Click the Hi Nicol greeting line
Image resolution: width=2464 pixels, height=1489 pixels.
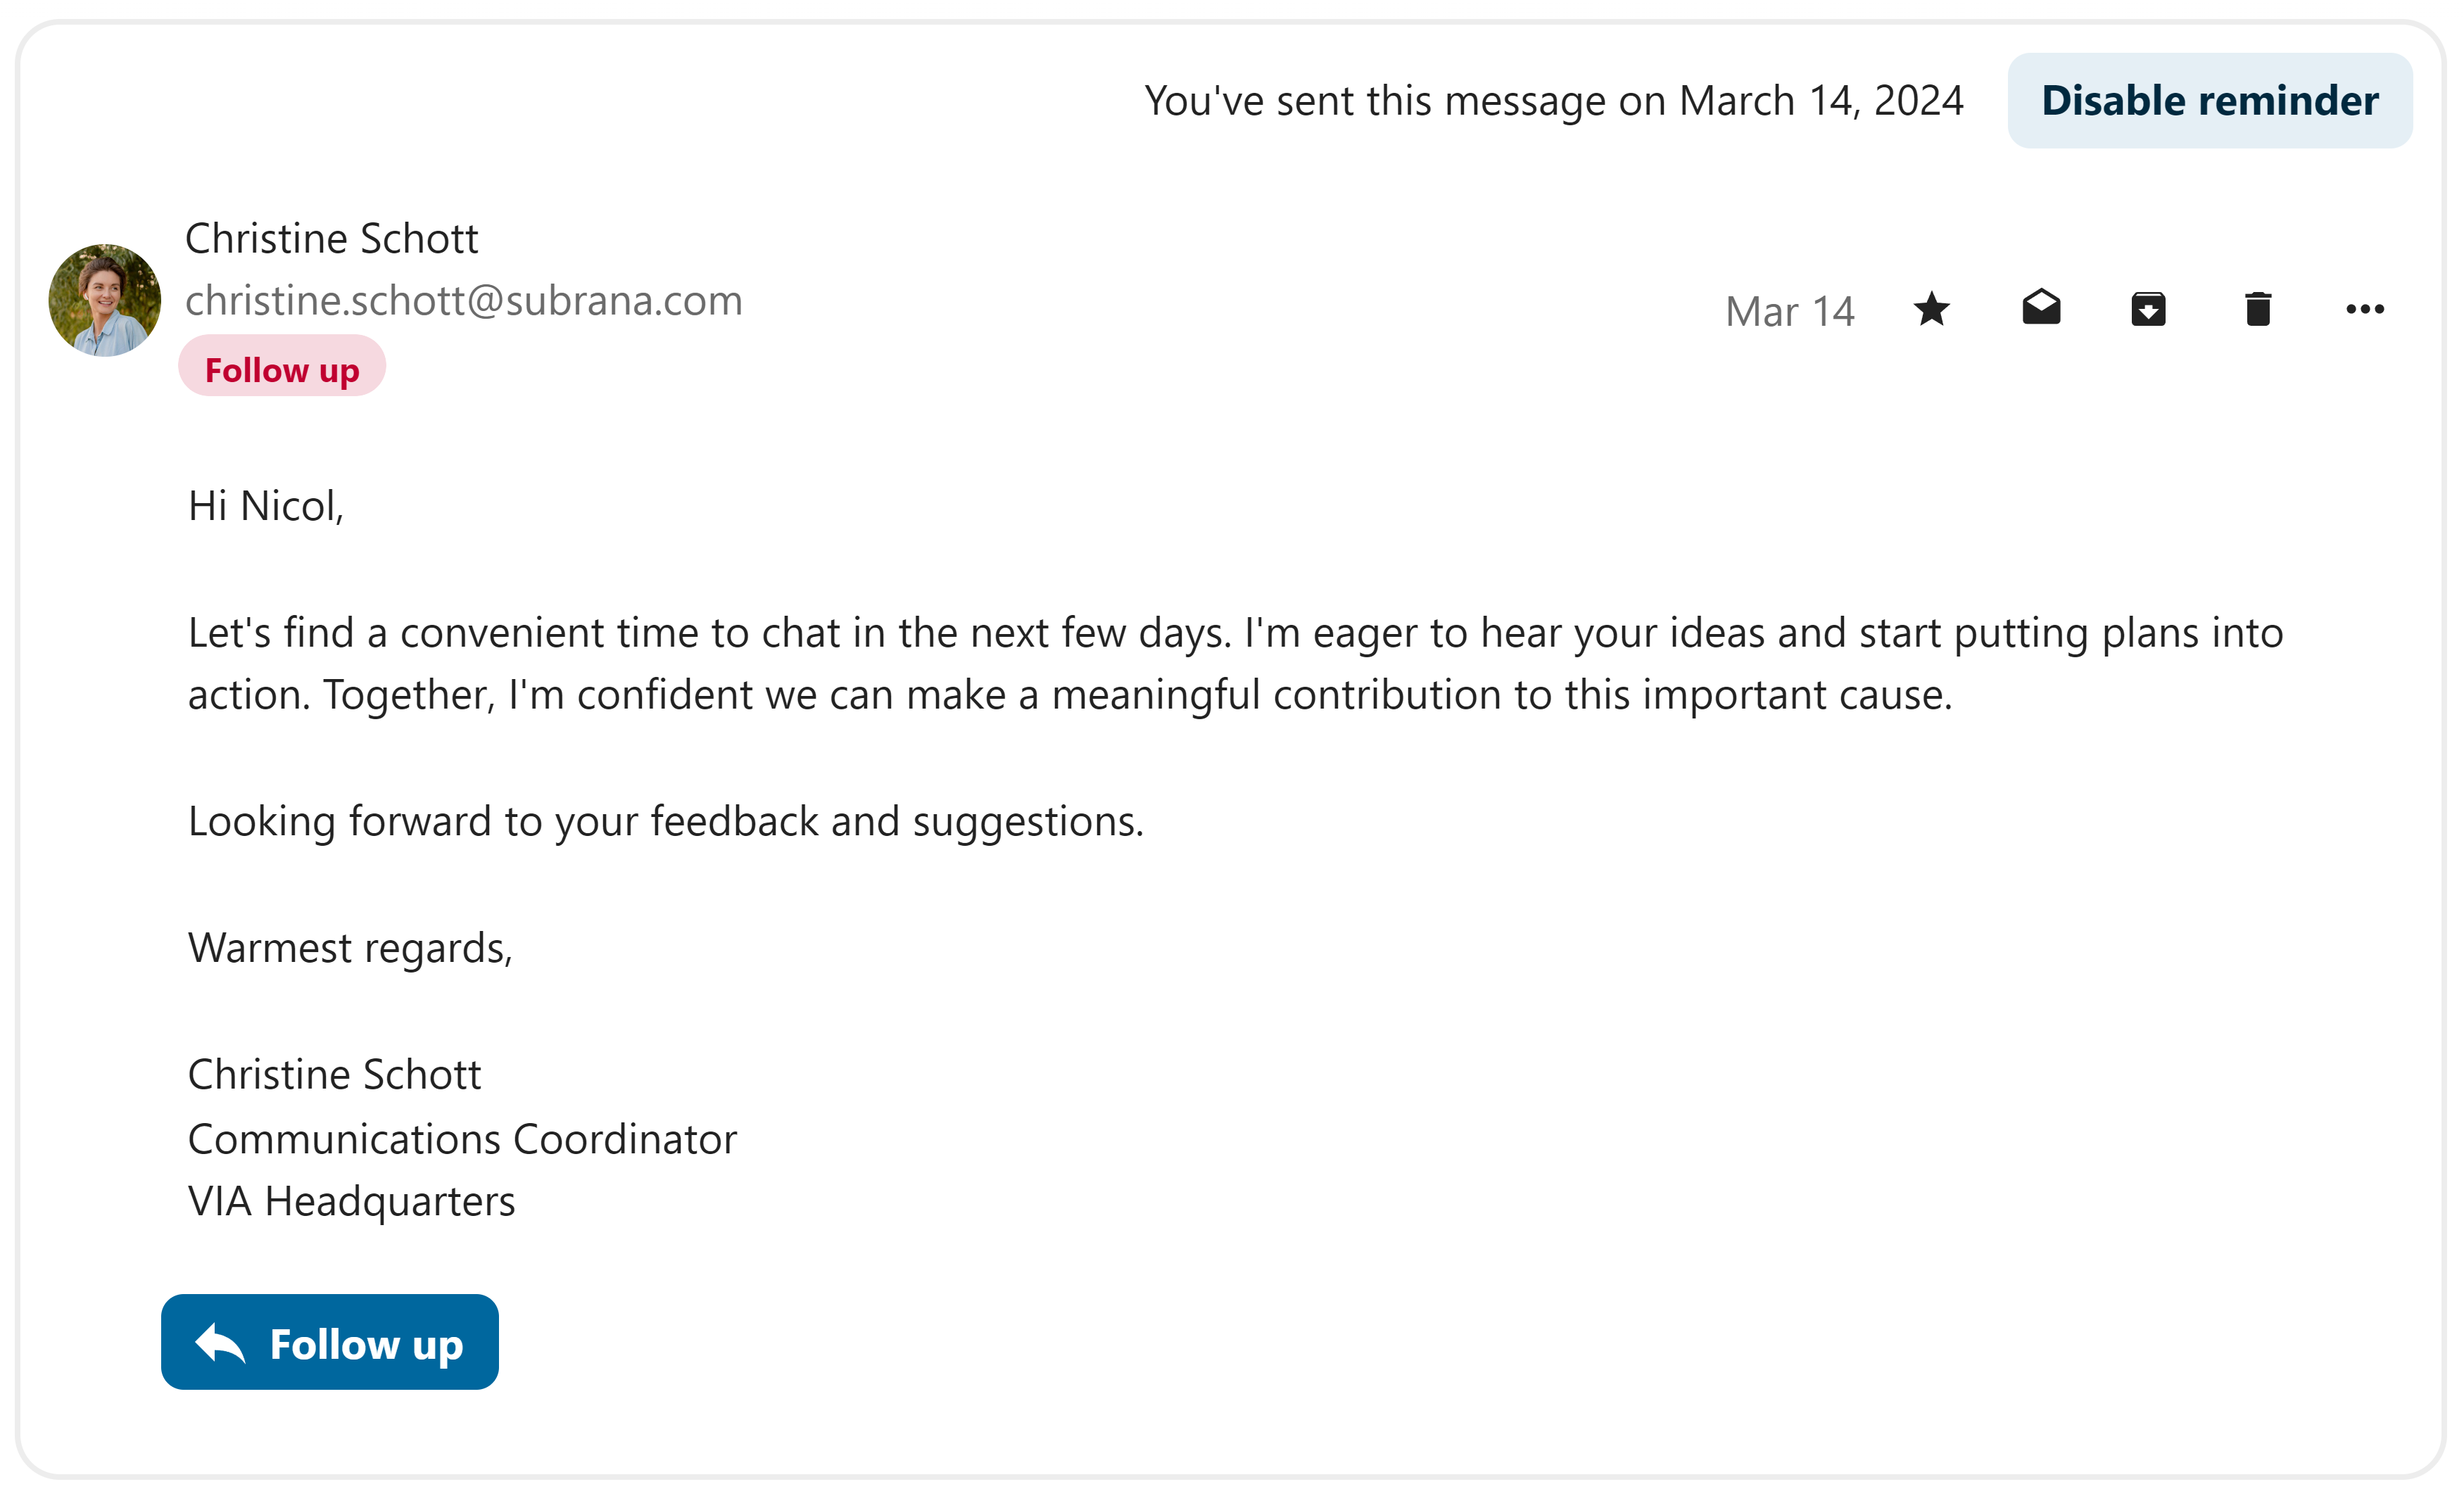[266, 507]
